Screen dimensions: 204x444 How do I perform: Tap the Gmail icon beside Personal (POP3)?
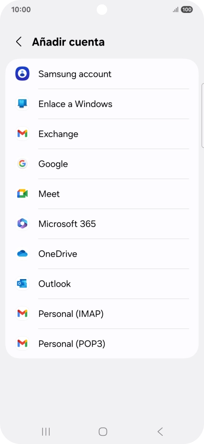coord(22,344)
